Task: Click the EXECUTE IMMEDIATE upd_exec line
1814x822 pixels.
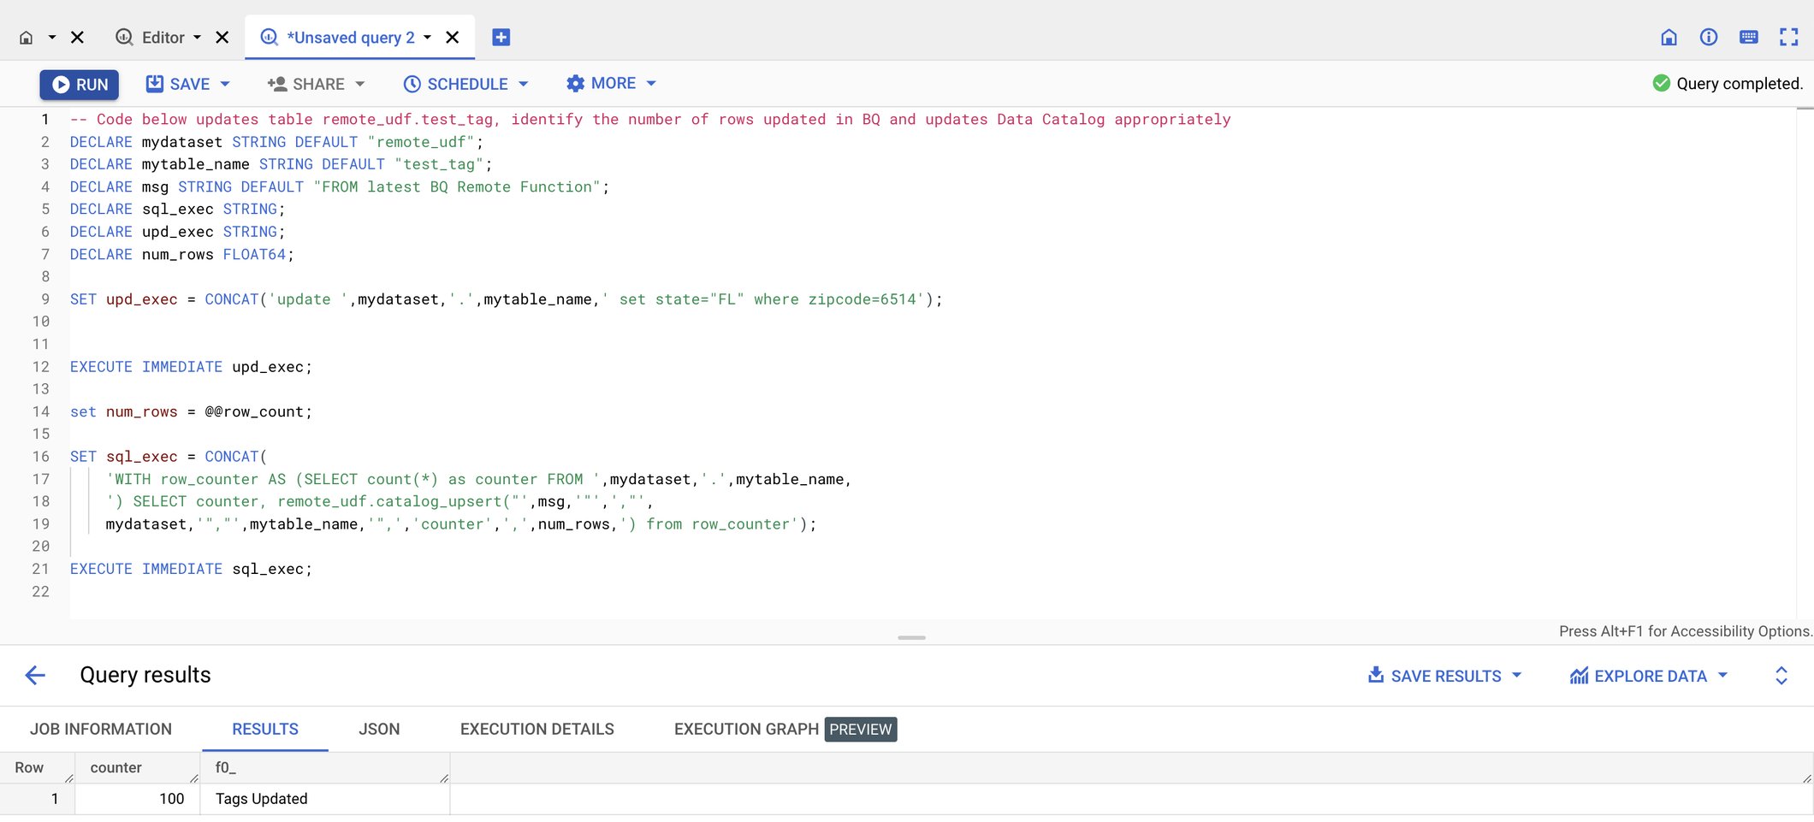Action: click(191, 366)
